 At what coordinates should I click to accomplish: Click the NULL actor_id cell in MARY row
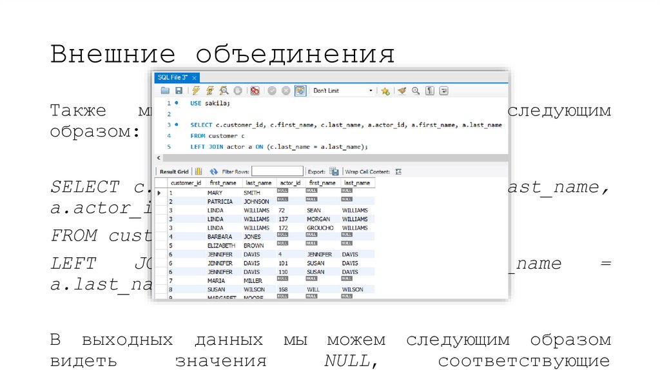(x=282, y=191)
